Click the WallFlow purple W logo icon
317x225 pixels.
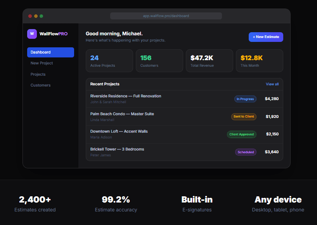(32, 34)
